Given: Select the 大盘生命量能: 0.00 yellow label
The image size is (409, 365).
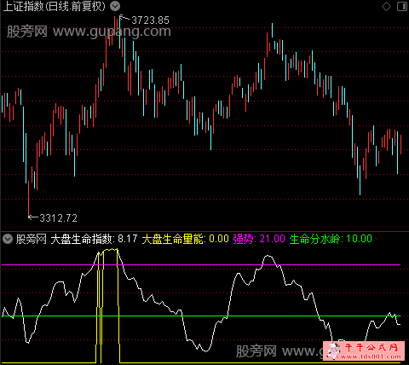Looking at the screenshot, I should (x=185, y=239).
